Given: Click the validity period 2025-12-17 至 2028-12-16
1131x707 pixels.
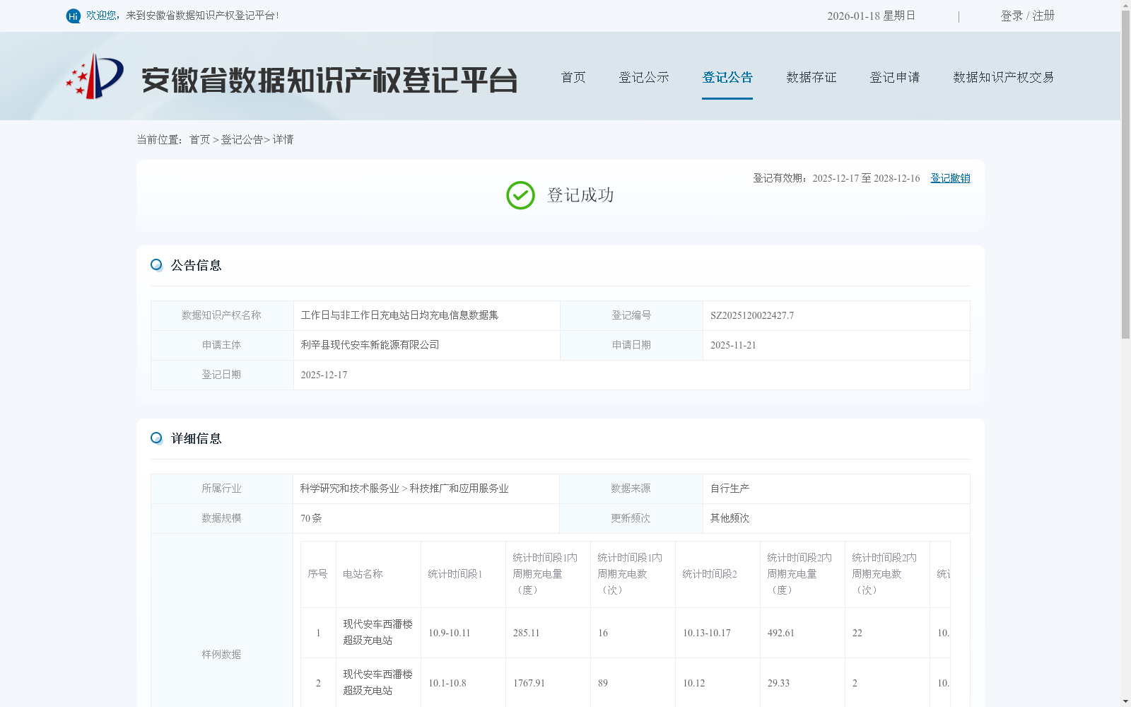Looking at the screenshot, I should click(866, 178).
